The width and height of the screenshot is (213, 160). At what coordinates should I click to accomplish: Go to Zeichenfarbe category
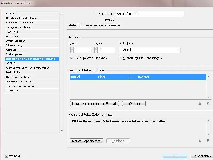(x=32, y=72)
